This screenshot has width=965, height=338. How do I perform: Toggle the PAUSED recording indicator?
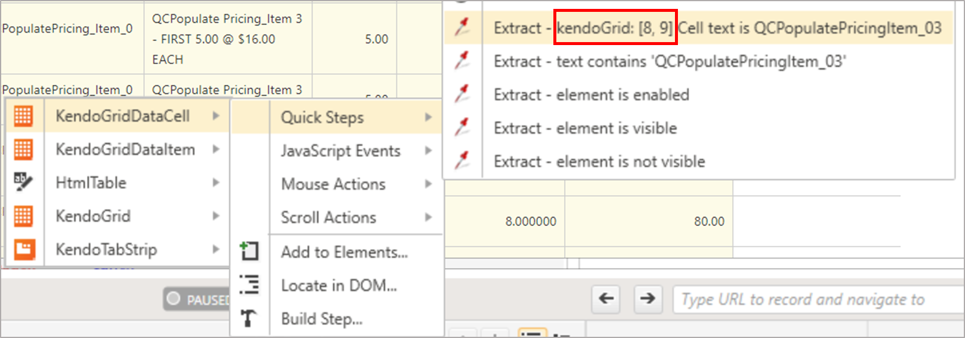(196, 299)
